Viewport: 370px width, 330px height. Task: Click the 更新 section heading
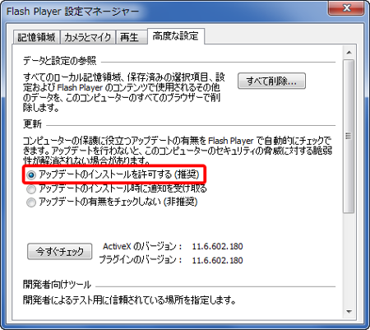[32, 124]
